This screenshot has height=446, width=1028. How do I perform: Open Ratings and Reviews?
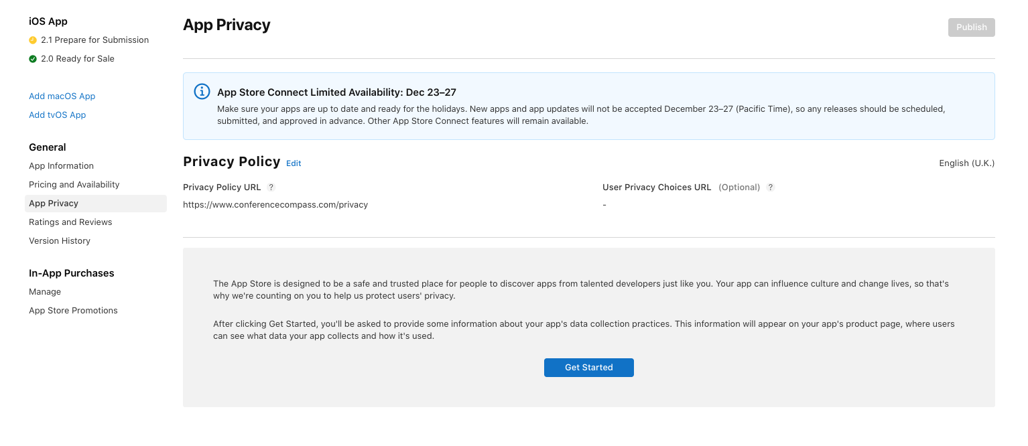coord(70,222)
